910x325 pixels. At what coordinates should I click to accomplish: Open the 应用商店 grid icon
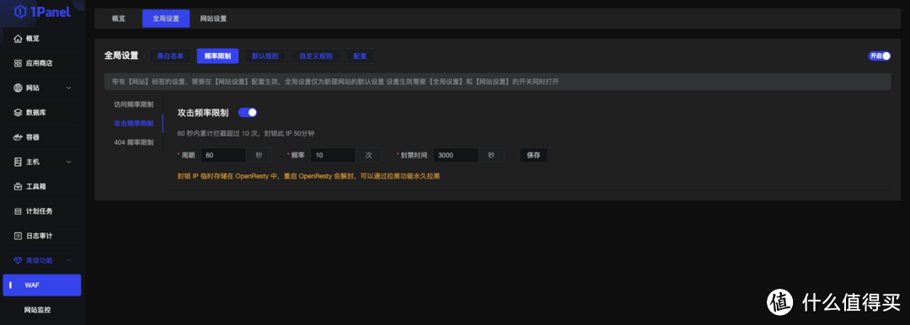[x=18, y=63]
